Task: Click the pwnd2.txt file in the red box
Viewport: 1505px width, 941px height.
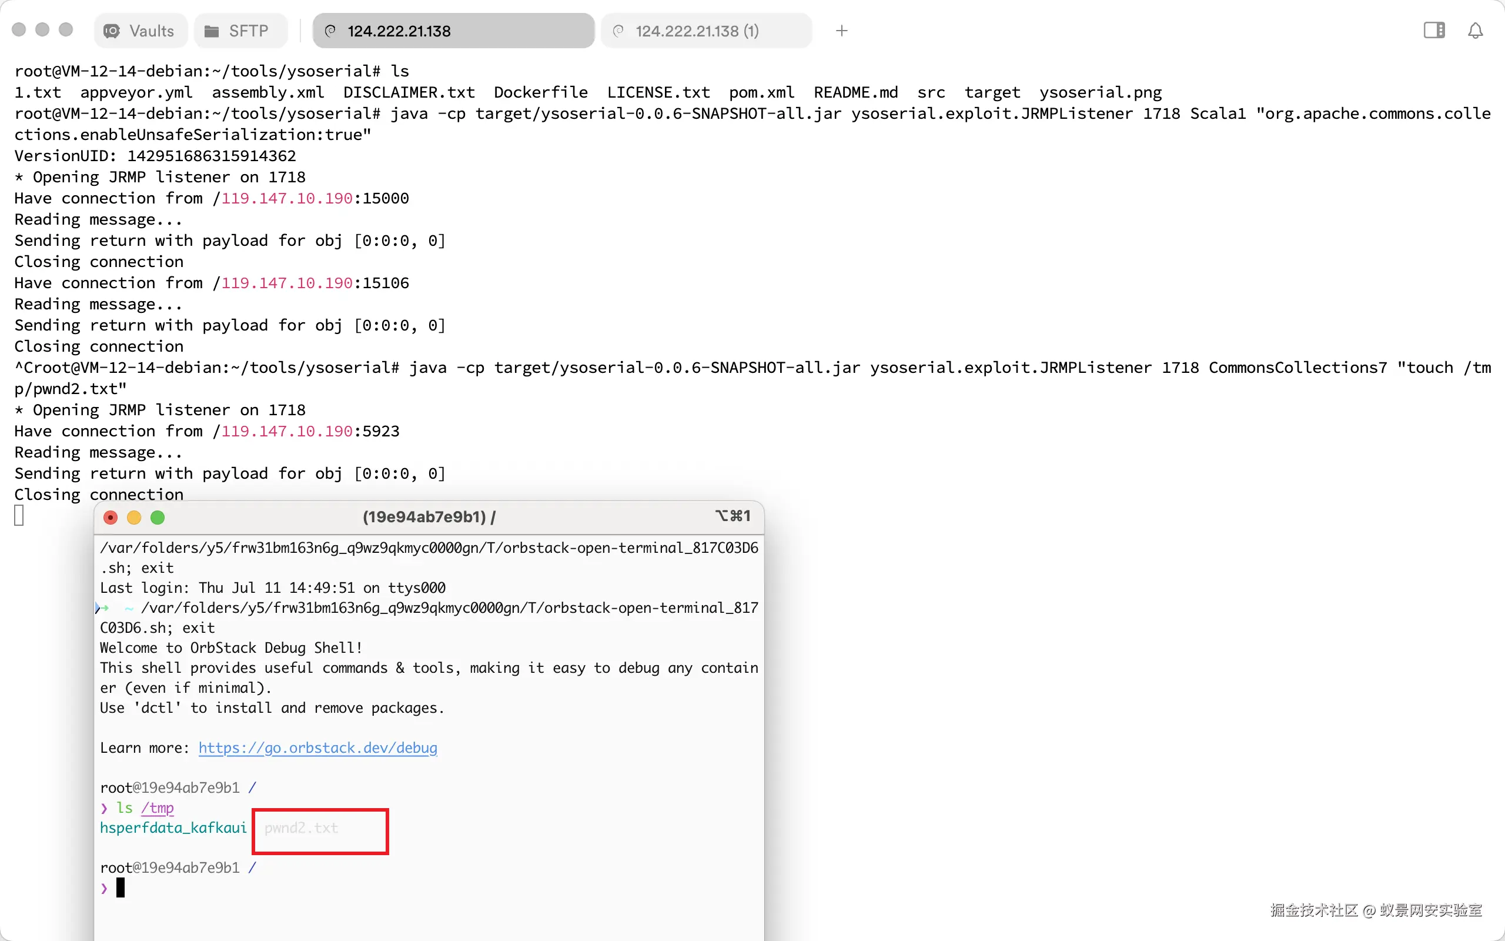Action: [301, 827]
